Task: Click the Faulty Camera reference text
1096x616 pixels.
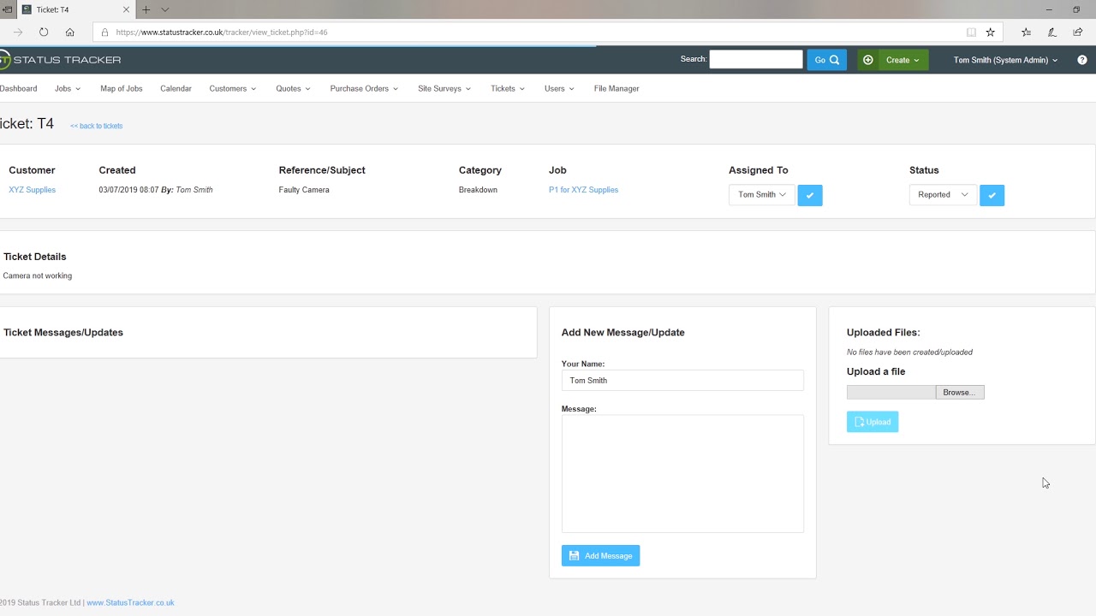Action: [x=304, y=190]
